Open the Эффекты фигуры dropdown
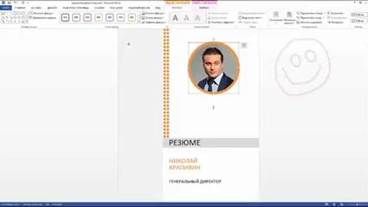Viewport: 368px width, 207px height. click(x=154, y=22)
